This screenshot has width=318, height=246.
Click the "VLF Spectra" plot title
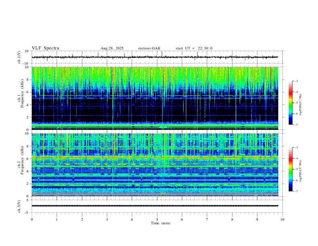click(x=45, y=48)
